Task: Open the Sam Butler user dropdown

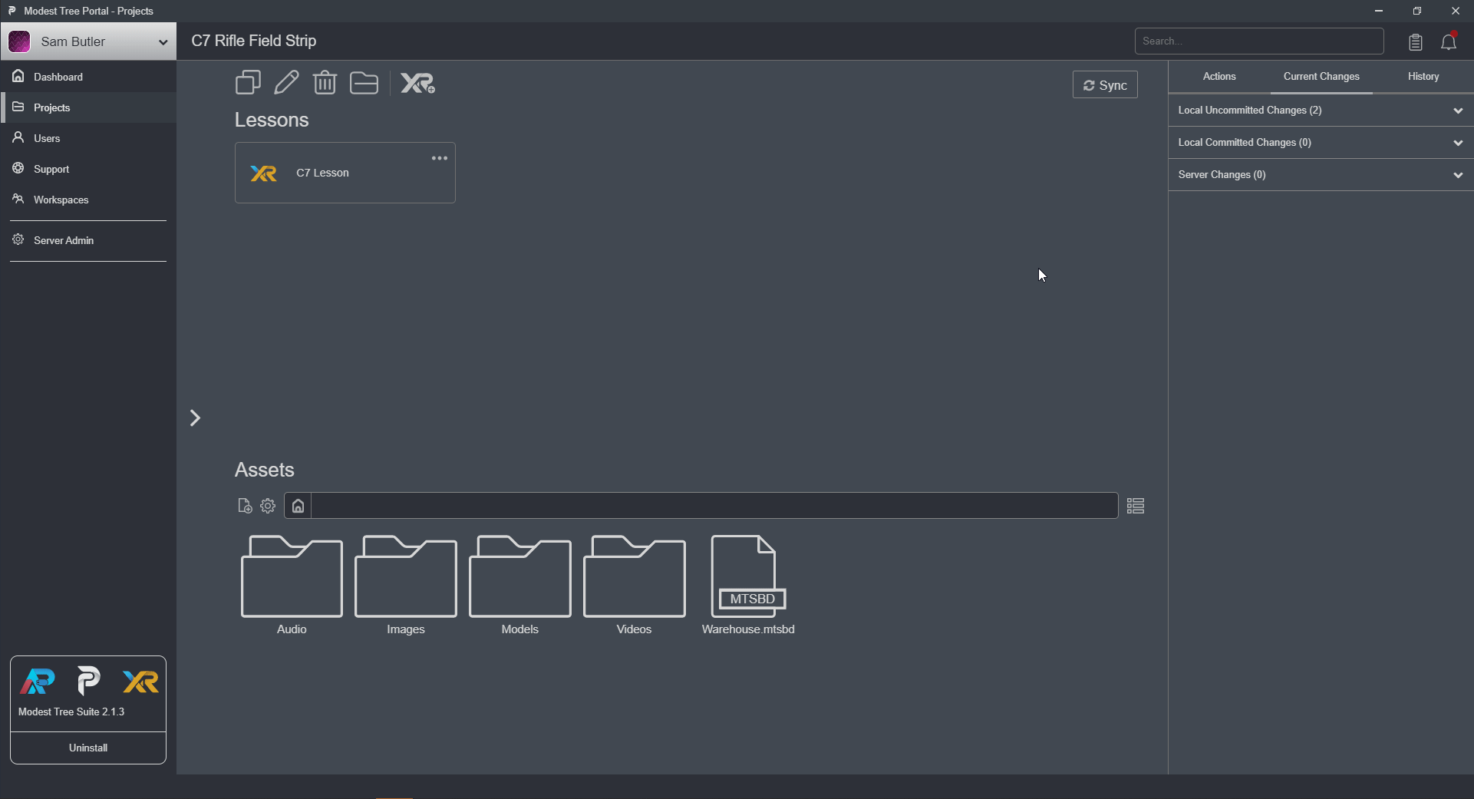Action: [x=88, y=41]
